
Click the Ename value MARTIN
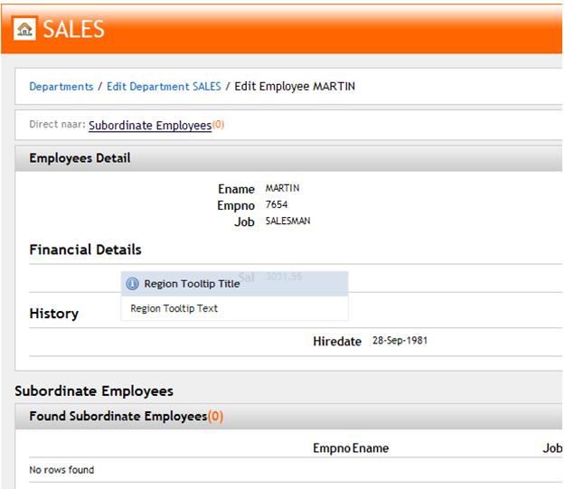282,188
